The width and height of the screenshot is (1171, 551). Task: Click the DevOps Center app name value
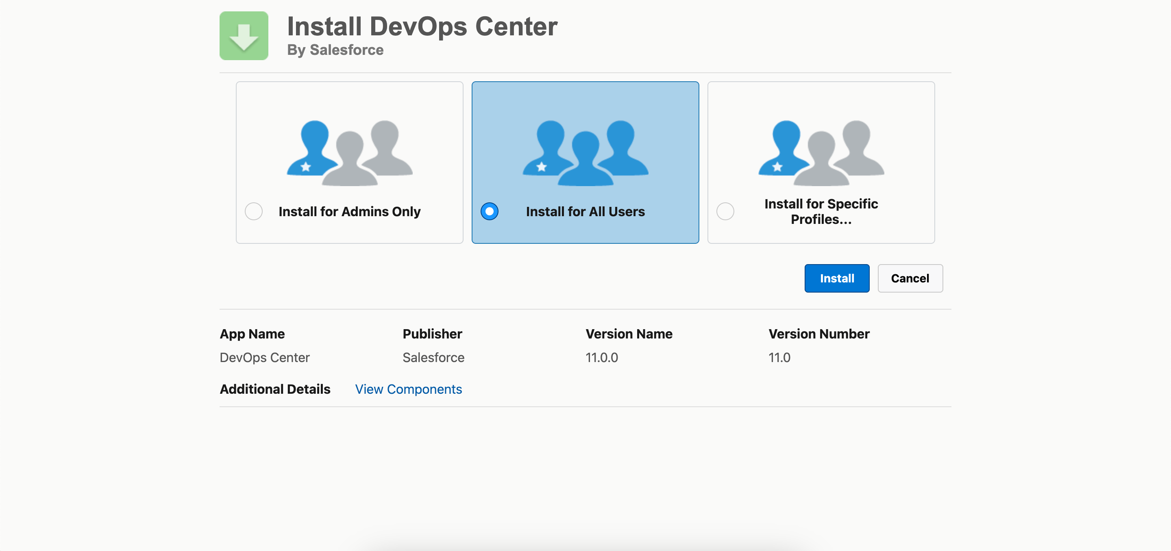[x=265, y=358]
